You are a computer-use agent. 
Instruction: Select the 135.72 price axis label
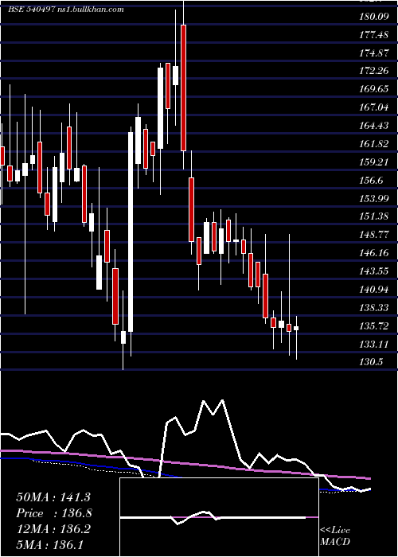tap(375, 325)
